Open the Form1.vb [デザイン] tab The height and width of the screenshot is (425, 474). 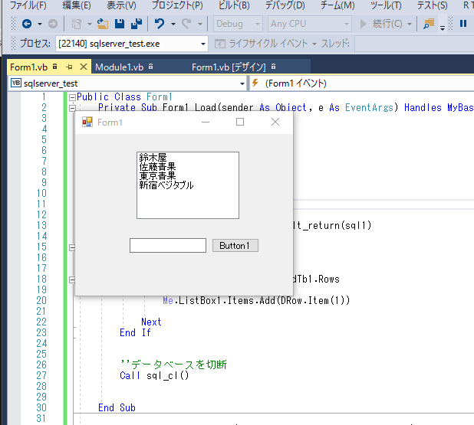(x=228, y=67)
